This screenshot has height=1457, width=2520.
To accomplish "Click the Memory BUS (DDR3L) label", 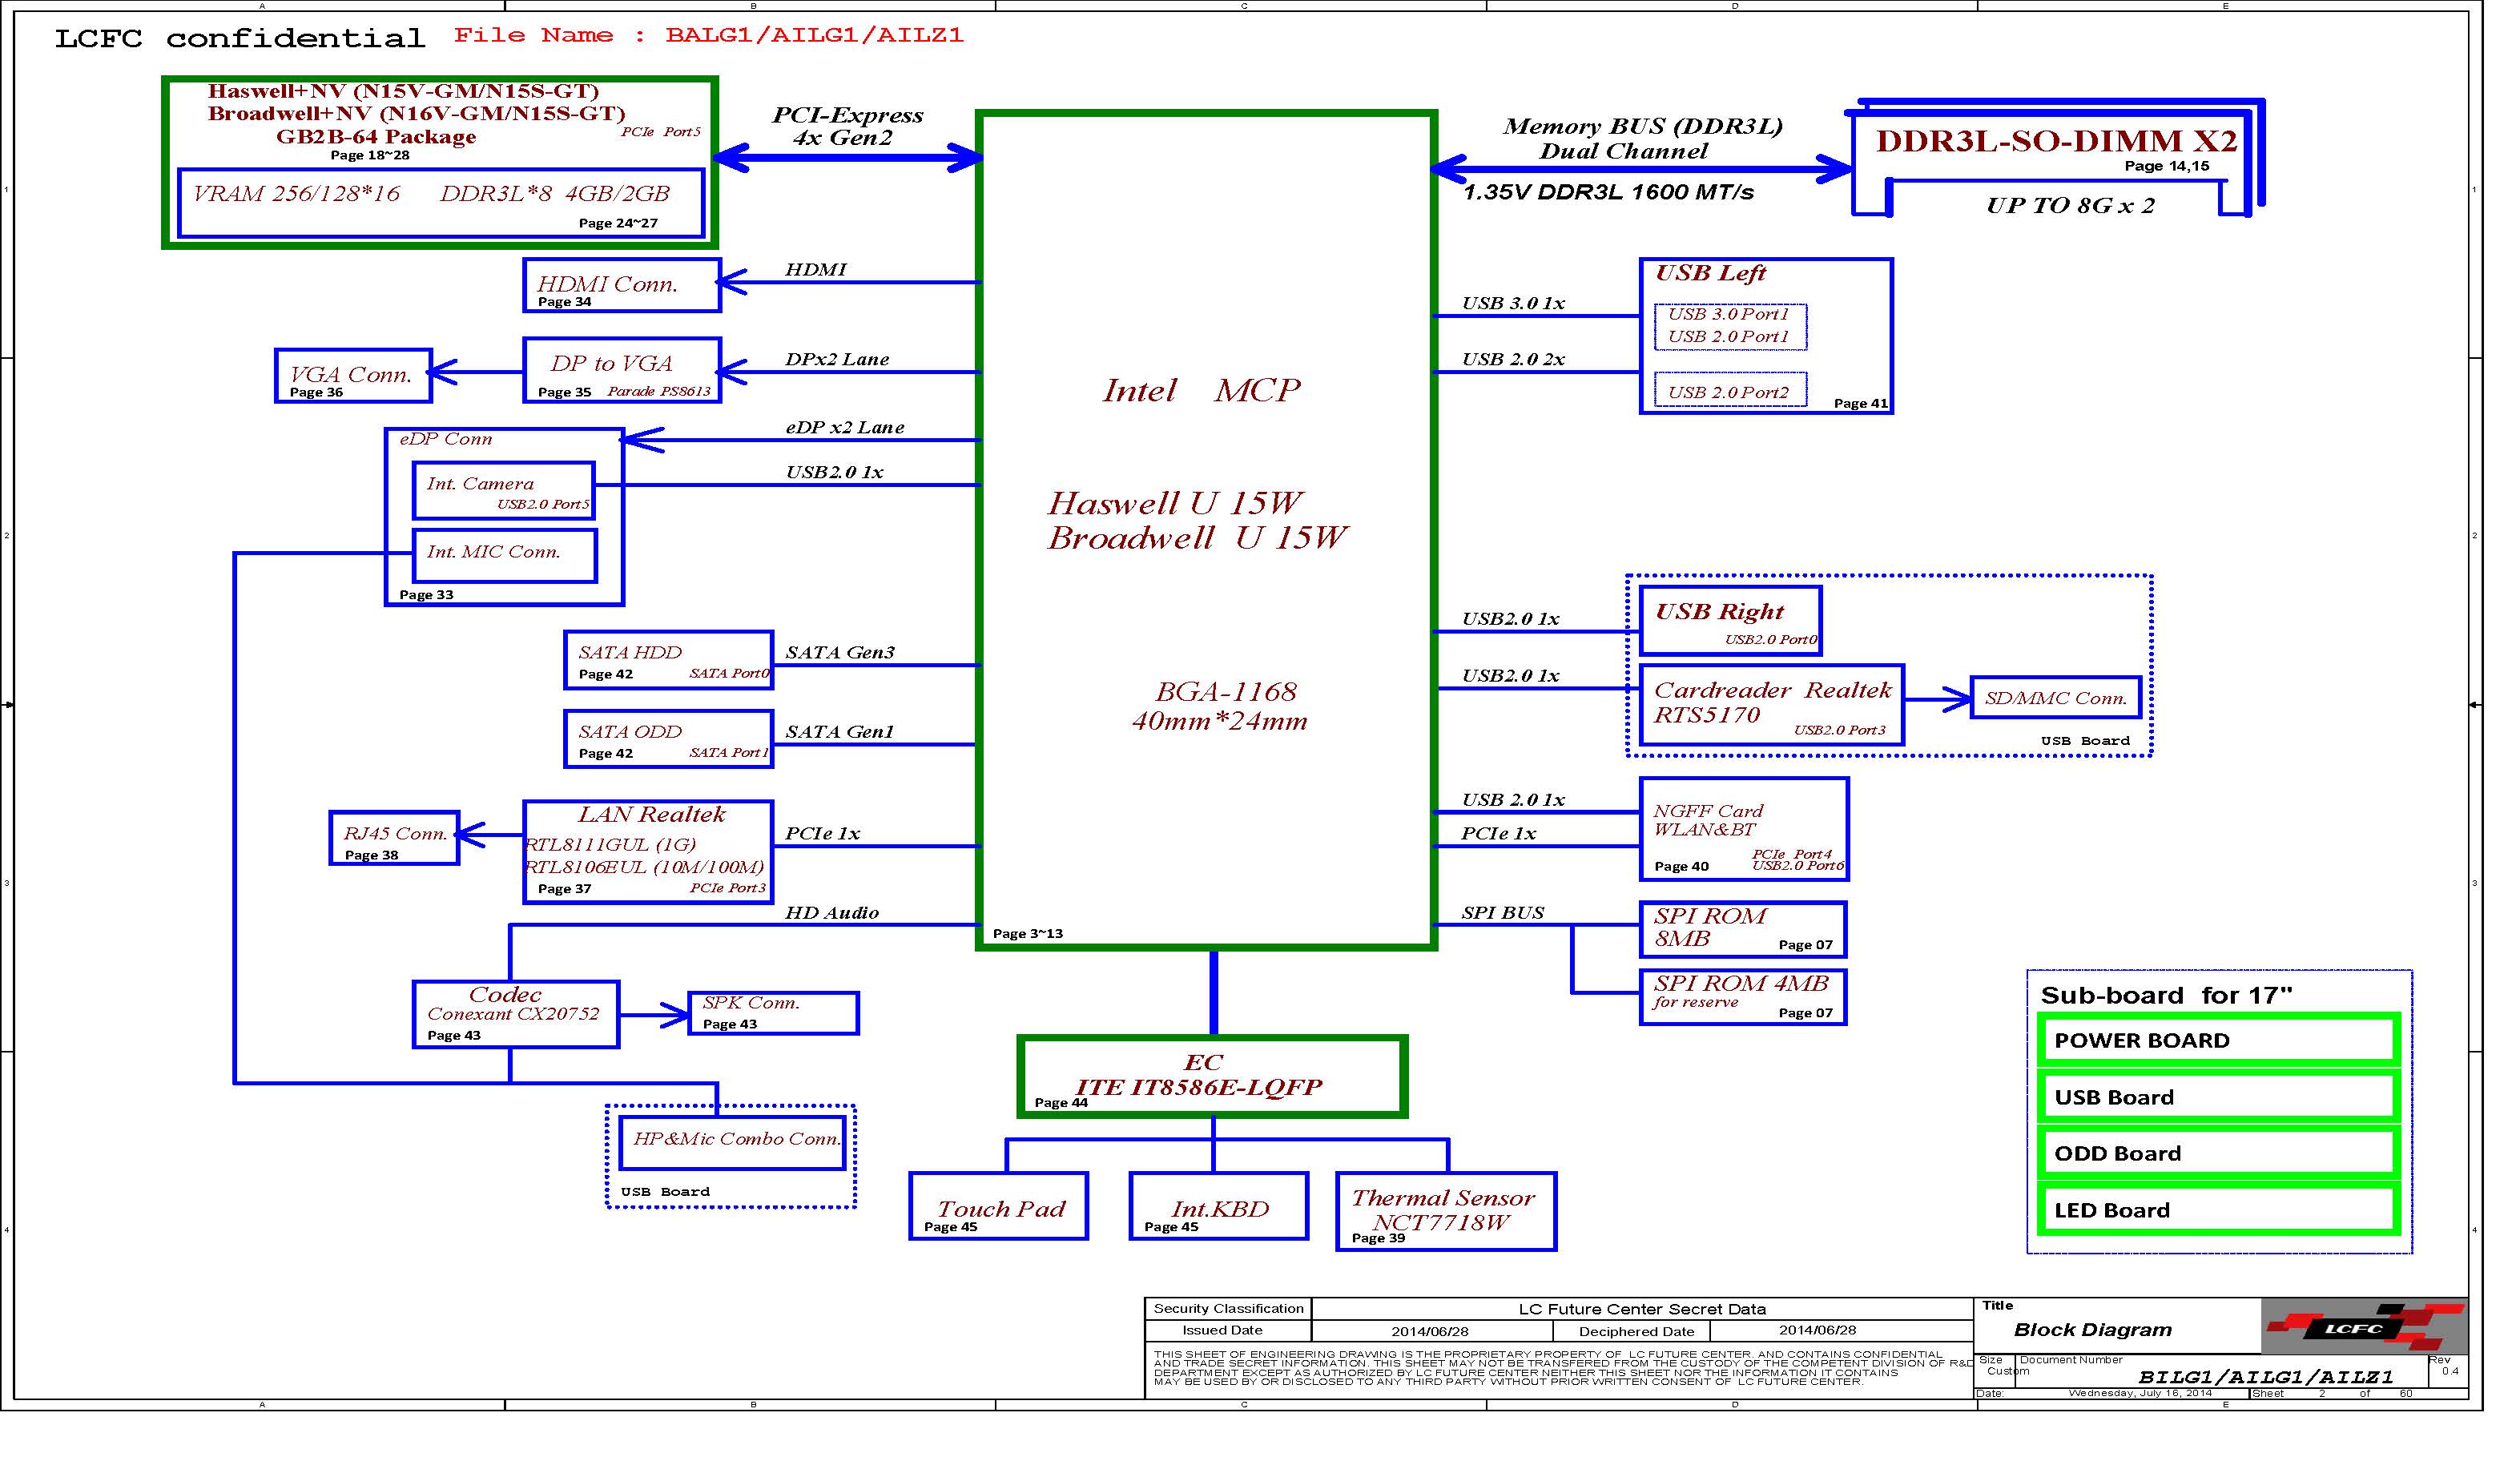I will (x=1642, y=126).
